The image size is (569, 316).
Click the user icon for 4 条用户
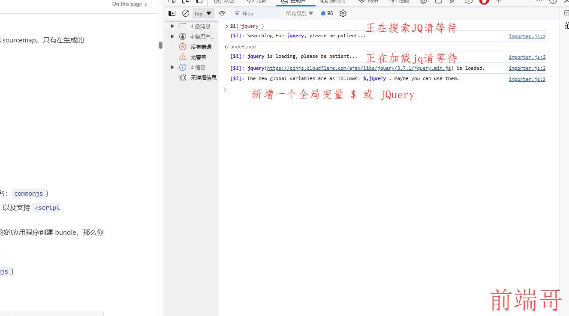coord(183,36)
